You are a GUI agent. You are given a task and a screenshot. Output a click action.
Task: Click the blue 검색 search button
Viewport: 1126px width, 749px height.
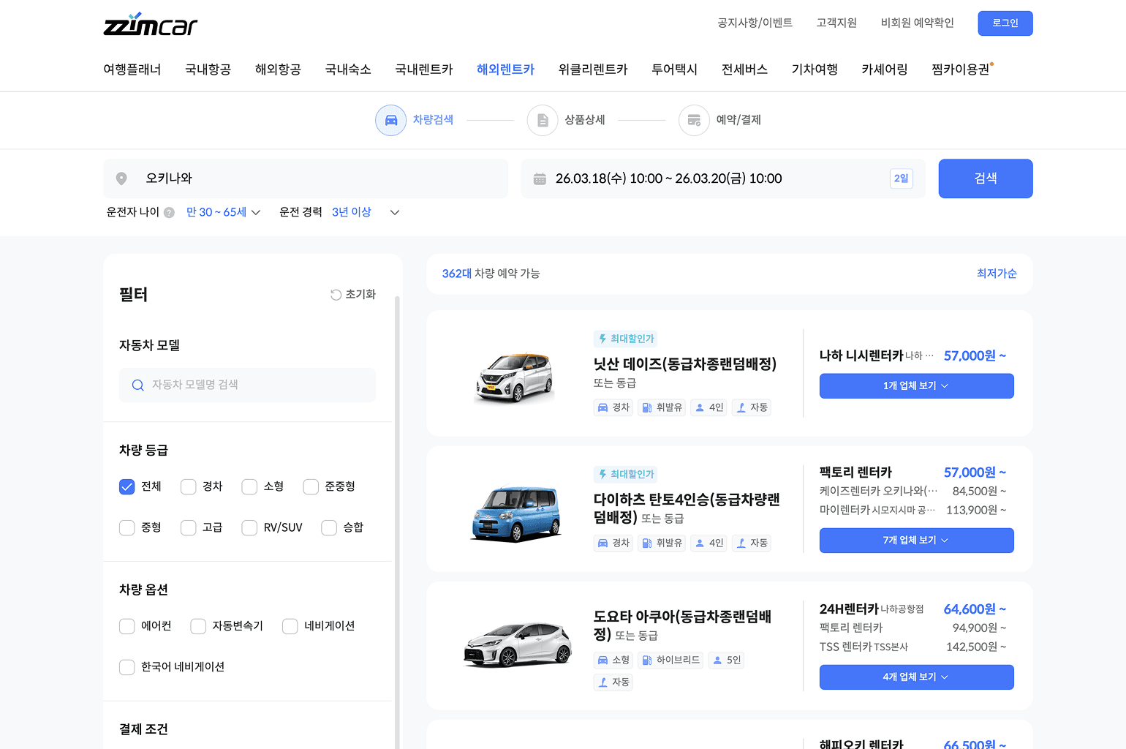tap(985, 178)
